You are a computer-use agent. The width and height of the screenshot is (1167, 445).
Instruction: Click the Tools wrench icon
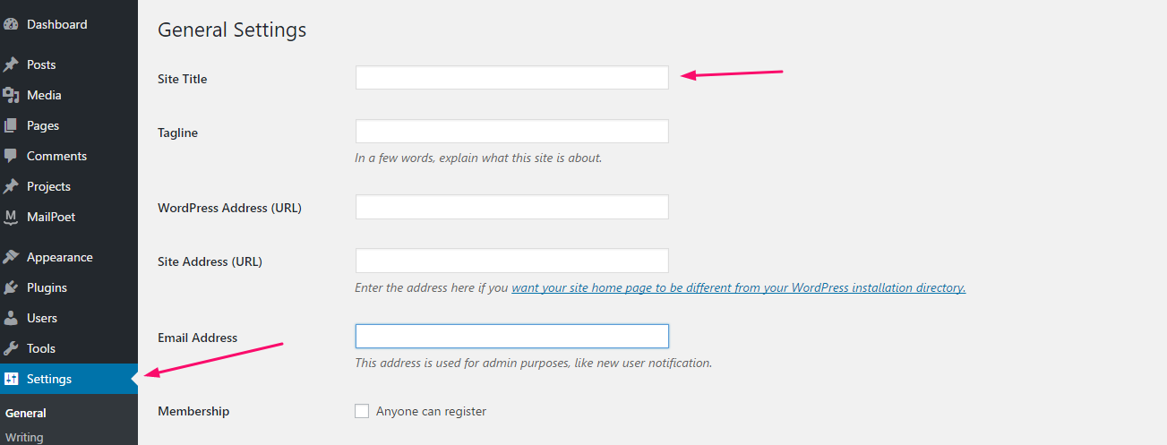(11, 348)
